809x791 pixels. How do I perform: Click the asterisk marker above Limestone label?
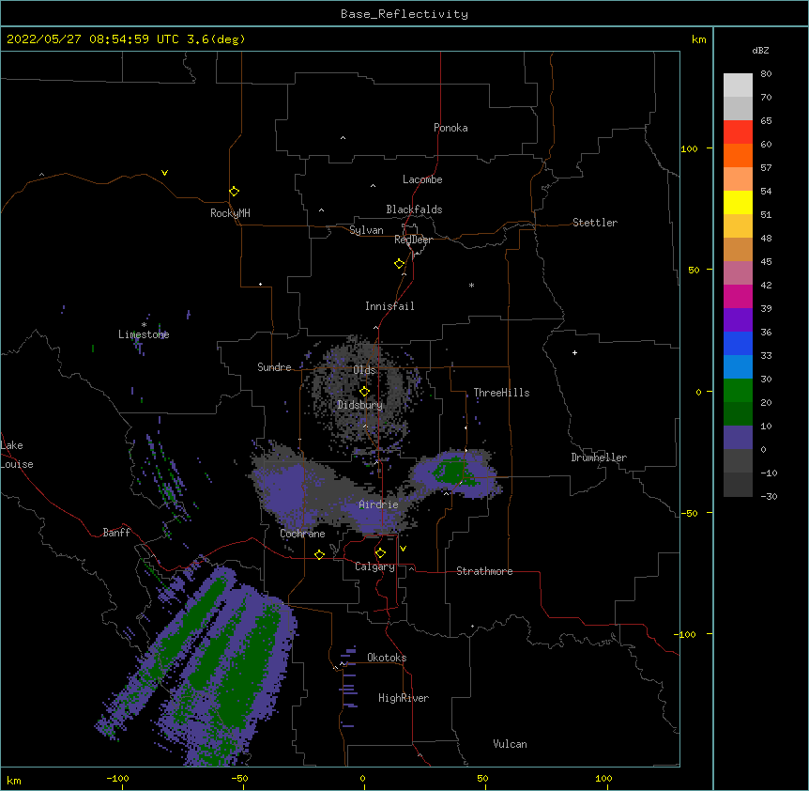point(144,325)
